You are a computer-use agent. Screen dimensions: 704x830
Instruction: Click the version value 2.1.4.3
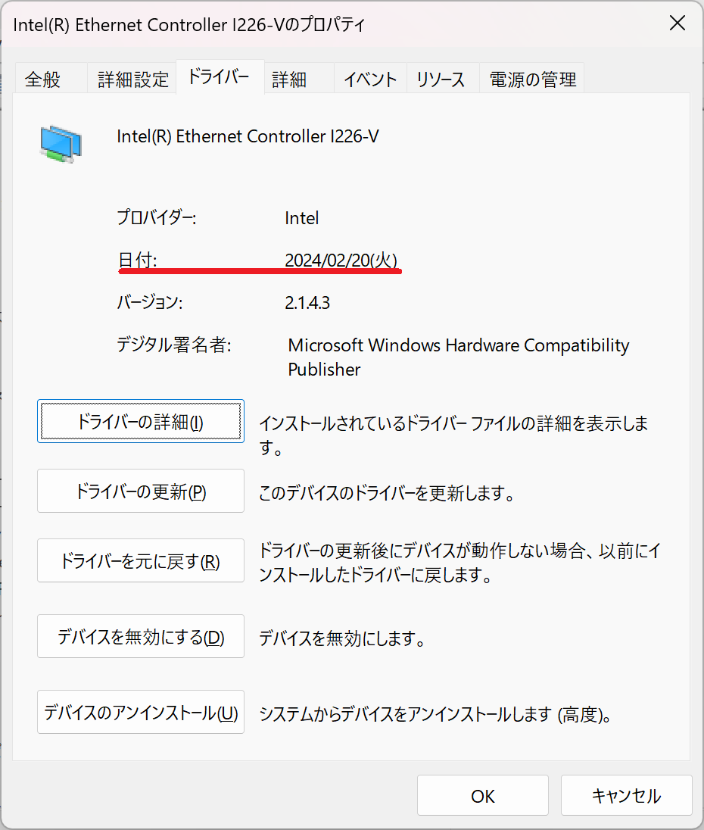click(307, 303)
